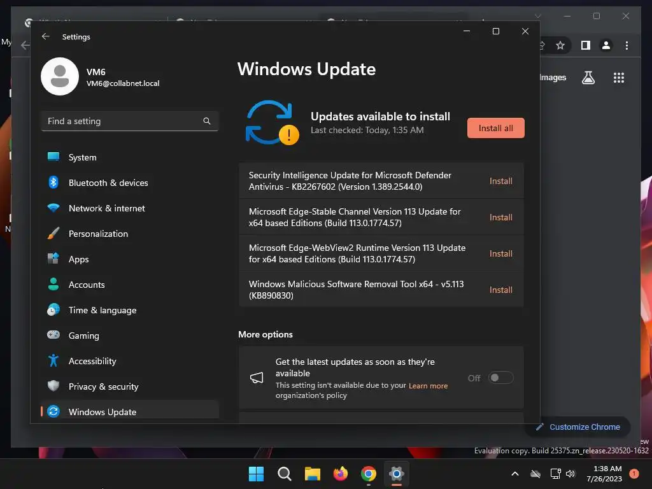Open the notification badge in taskbar
The width and height of the screenshot is (652, 489).
click(x=634, y=474)
